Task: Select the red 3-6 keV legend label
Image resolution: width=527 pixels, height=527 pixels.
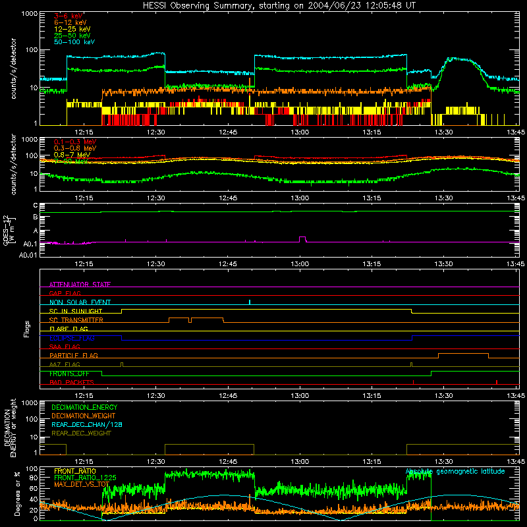Action: pos(69,16)
